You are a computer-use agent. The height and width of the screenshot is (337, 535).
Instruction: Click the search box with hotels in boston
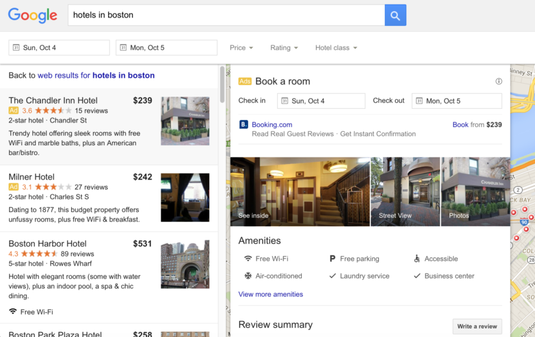[x=227, y=15]
